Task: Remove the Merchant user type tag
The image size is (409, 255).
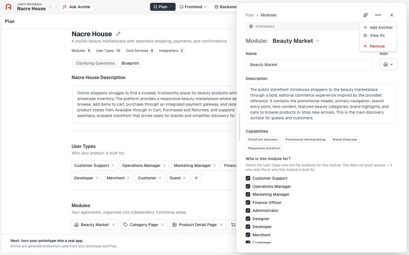Action: [x=128, y=178]
